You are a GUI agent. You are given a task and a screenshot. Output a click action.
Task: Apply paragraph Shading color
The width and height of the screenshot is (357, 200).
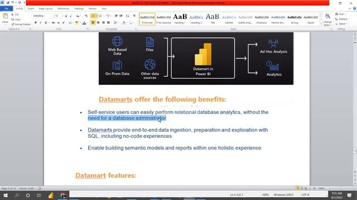(x=123, y=23)
